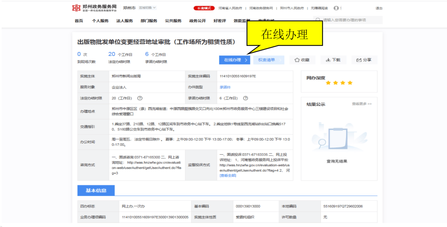Viewport: 447px width, 227px height.
Task: Expand 查看更多 in 结果公示 panel
Action: click(361, 104)
